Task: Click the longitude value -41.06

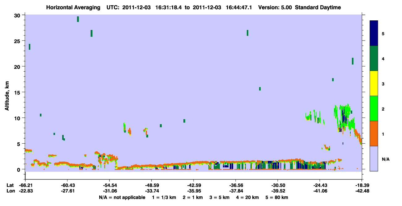Action: coord(320,191)
